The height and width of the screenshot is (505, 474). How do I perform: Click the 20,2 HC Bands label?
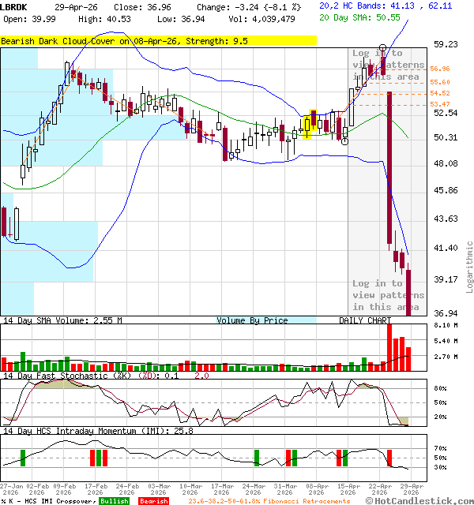tap(386, 6)
